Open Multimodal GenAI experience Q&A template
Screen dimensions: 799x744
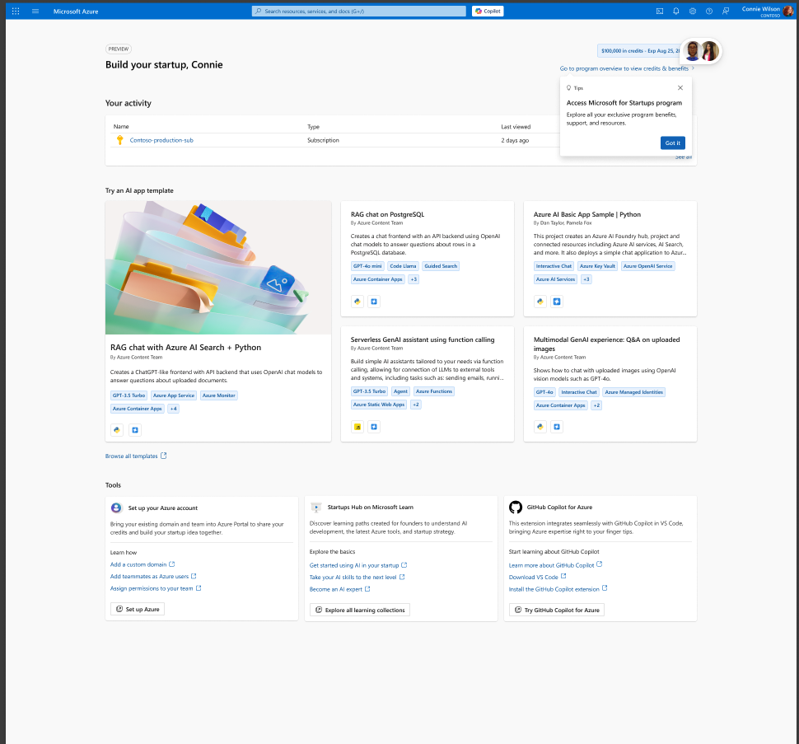606,344
